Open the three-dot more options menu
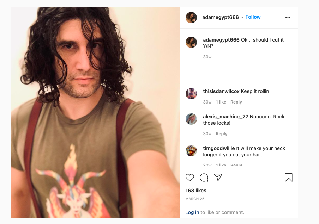The image size is (319, 224). point(288,18)
